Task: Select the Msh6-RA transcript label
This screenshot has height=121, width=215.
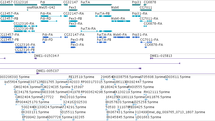Action: pos(118,18)
